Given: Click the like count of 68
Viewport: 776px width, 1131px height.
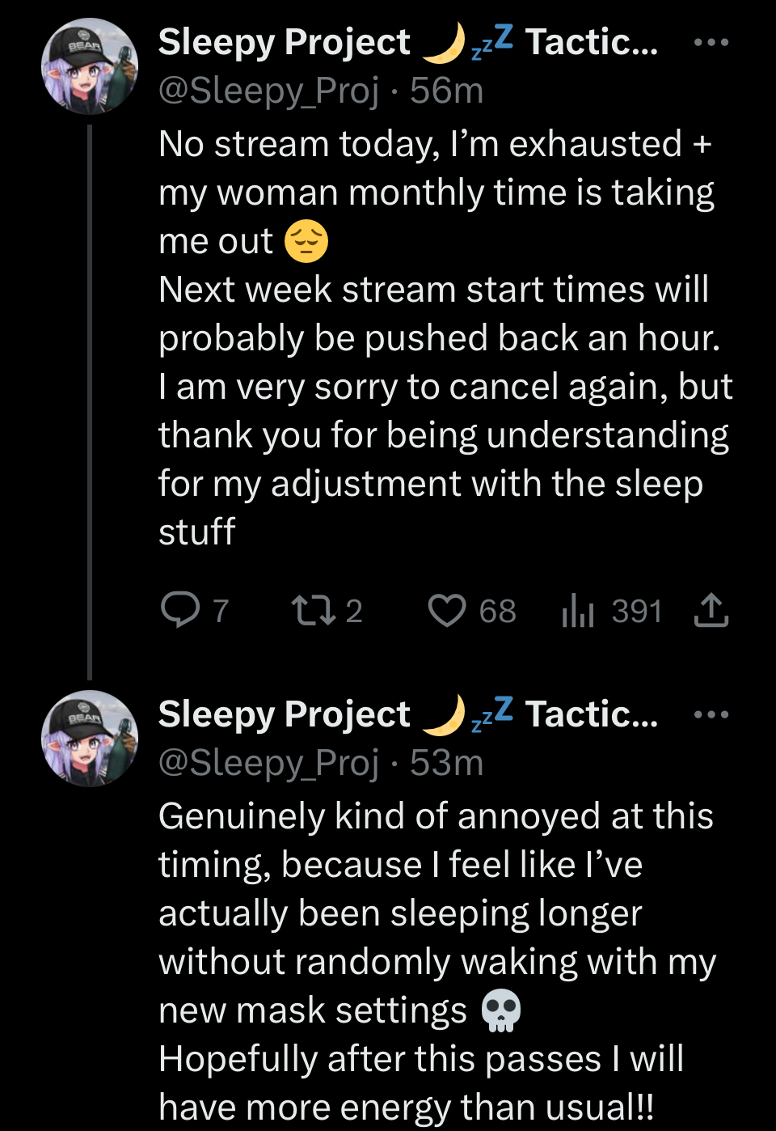Looking at the screenshot, I should point(497,611).
